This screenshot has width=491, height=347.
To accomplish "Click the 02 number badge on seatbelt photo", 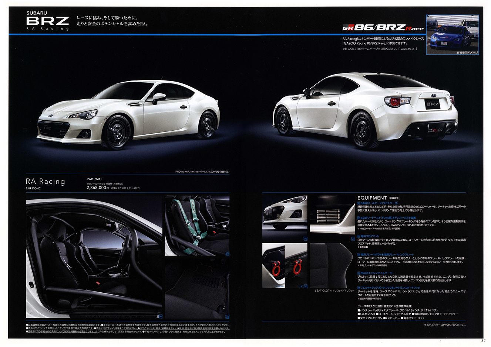I will pyautogui.click(x=227, y=254).
